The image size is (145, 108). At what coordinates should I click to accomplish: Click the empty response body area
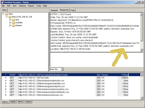coord(97,60)
